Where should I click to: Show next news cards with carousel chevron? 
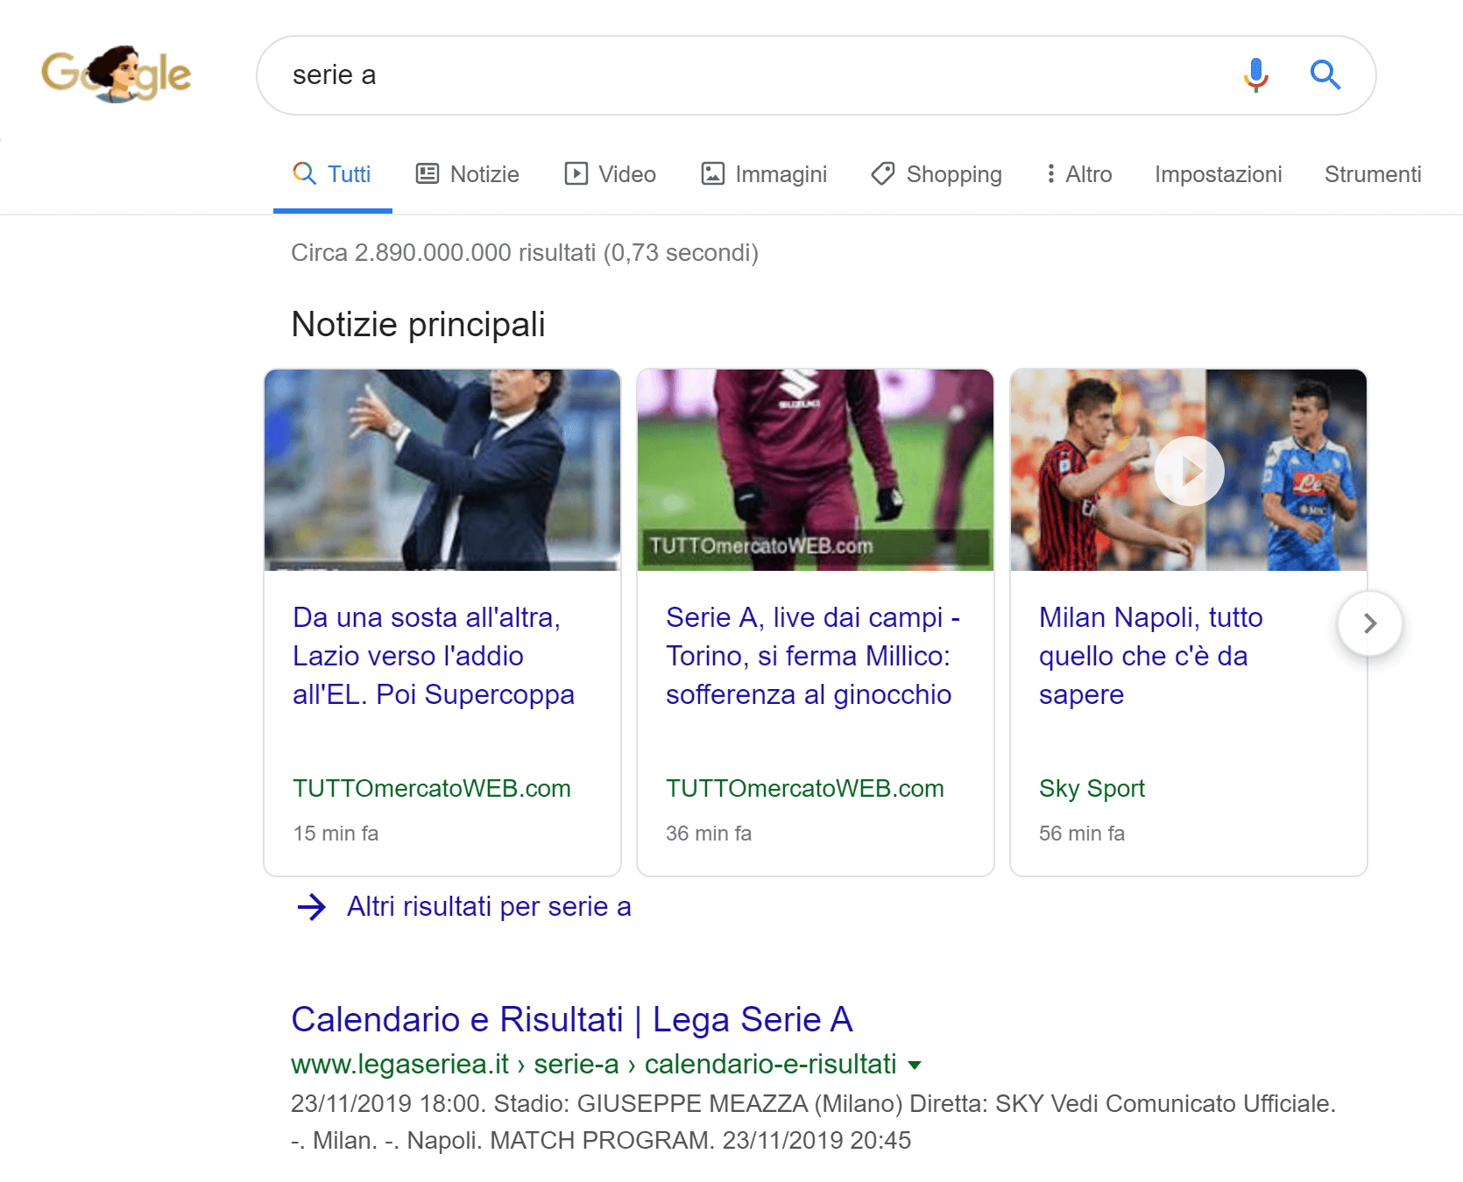tap(1369, 623)
